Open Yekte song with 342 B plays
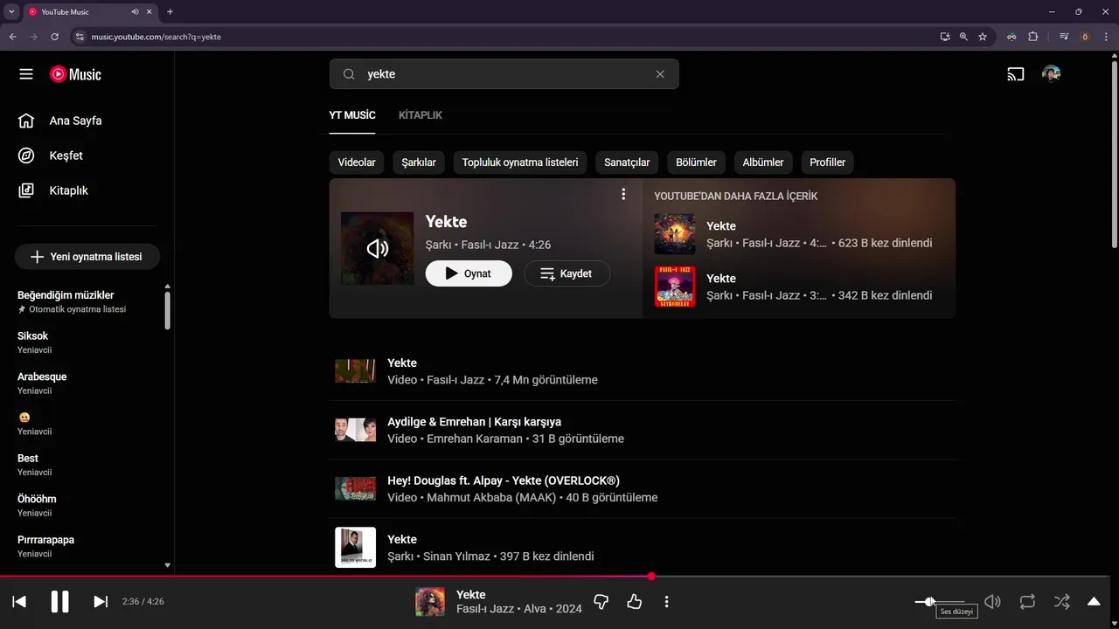 coord(799,287)
